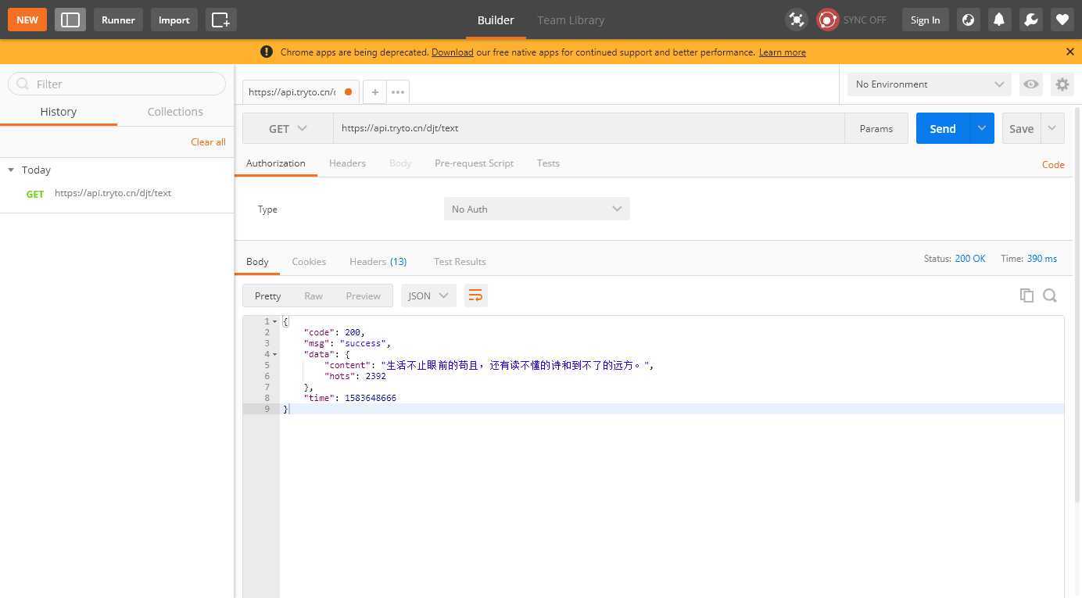Show the response Body tab
Screen dimensions: 1082x598
click(x=257, y=261)
